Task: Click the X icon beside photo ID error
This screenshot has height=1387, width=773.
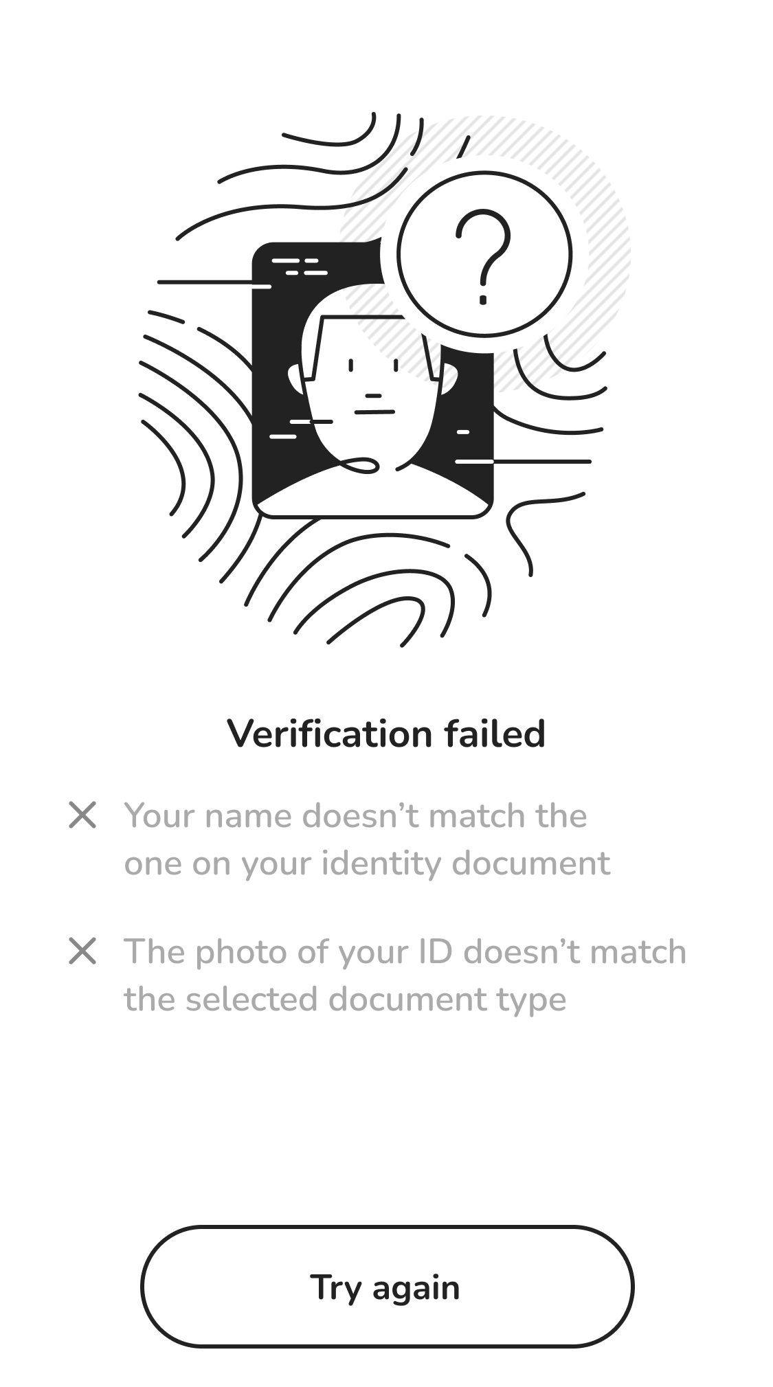Action: point(82,951)
